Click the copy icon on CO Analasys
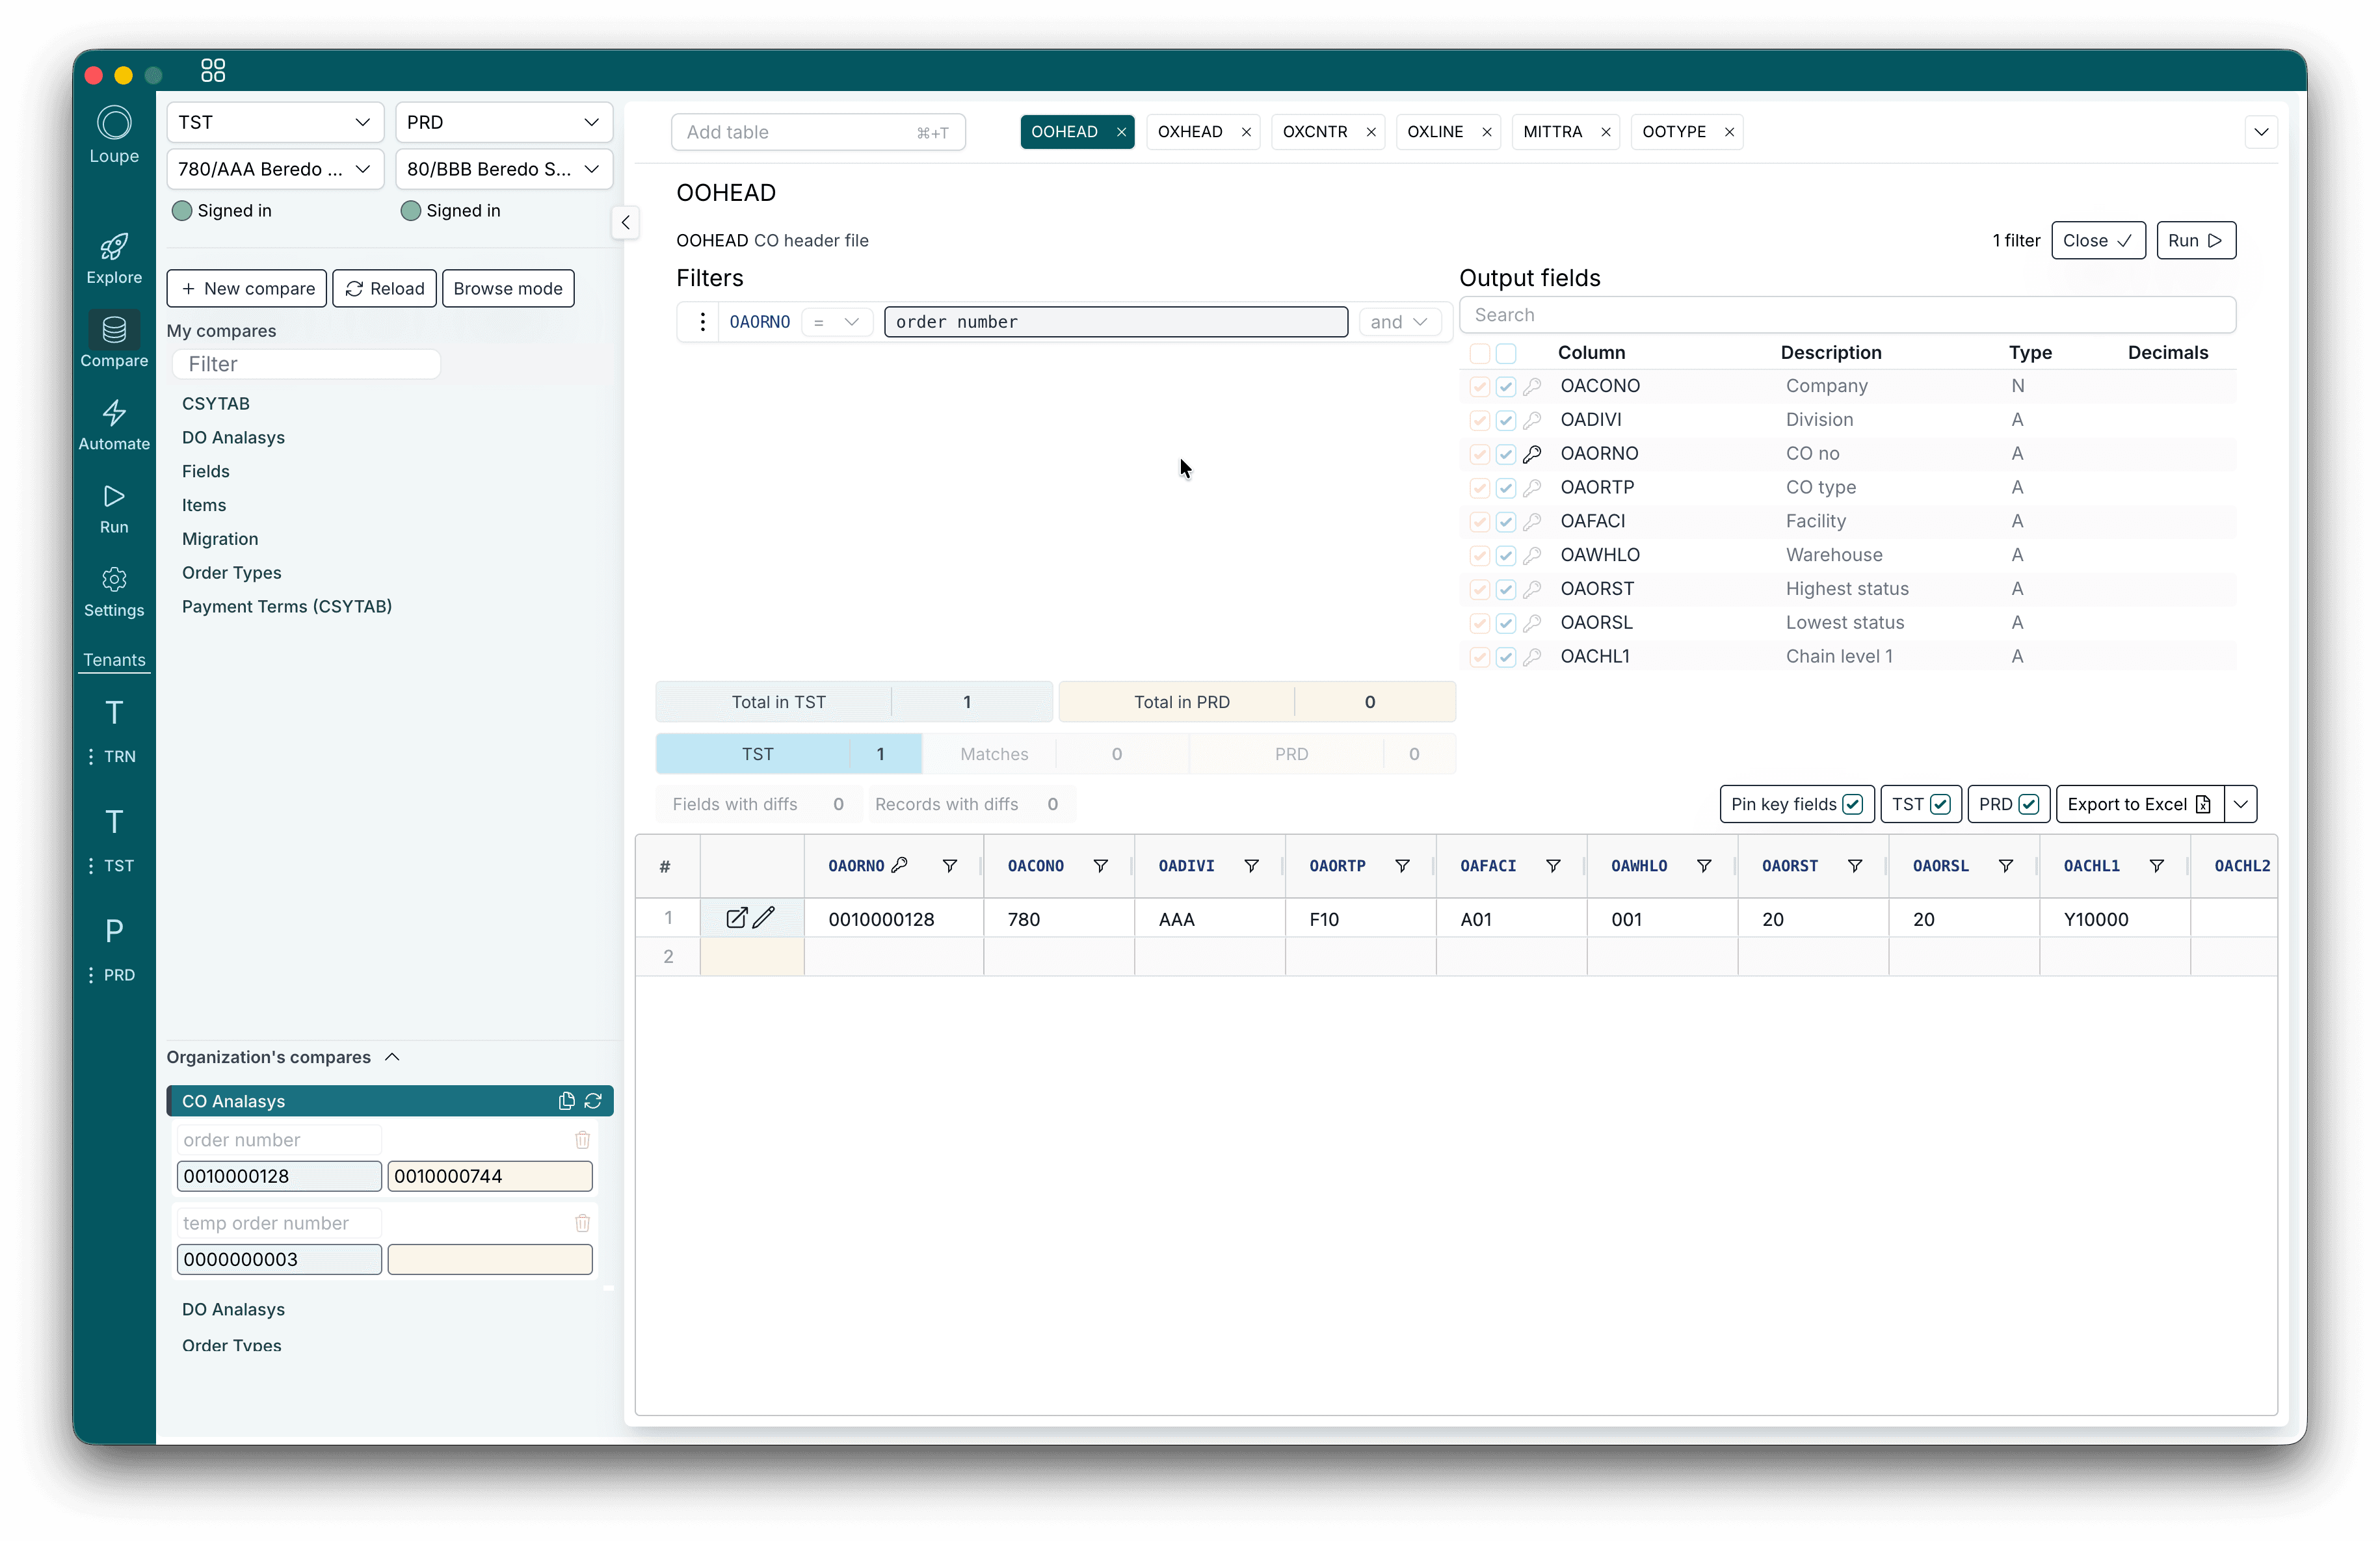 (x=566, y=1101)
